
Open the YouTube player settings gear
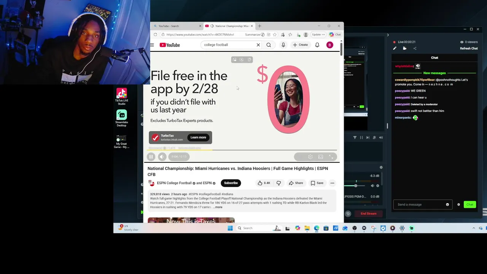click(x=310, y=157)
